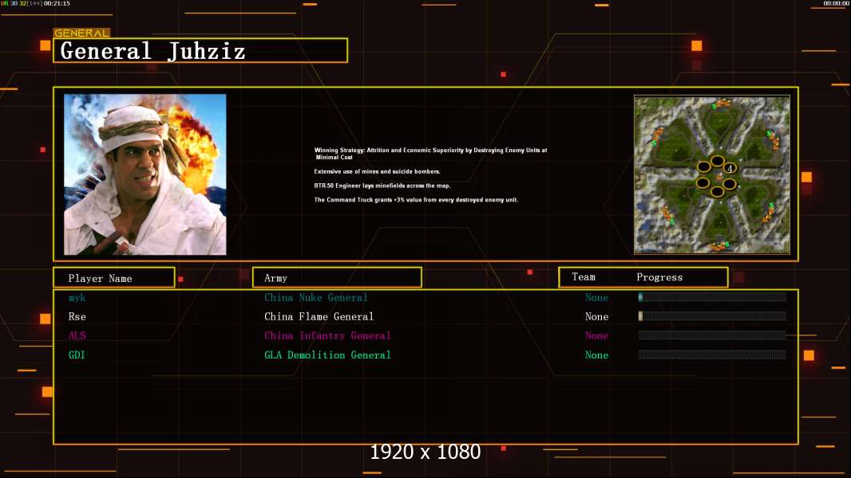Image resolution: width=851 pixels, height=478 pixels.
Task: Click the Team column header label
Action: 584,276
